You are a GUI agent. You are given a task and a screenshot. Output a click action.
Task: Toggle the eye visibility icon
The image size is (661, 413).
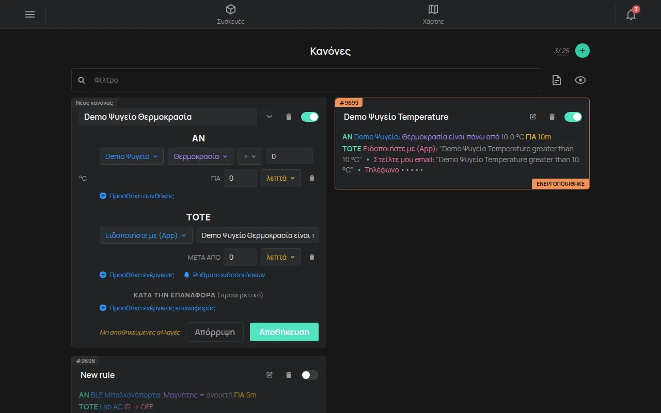580,80
